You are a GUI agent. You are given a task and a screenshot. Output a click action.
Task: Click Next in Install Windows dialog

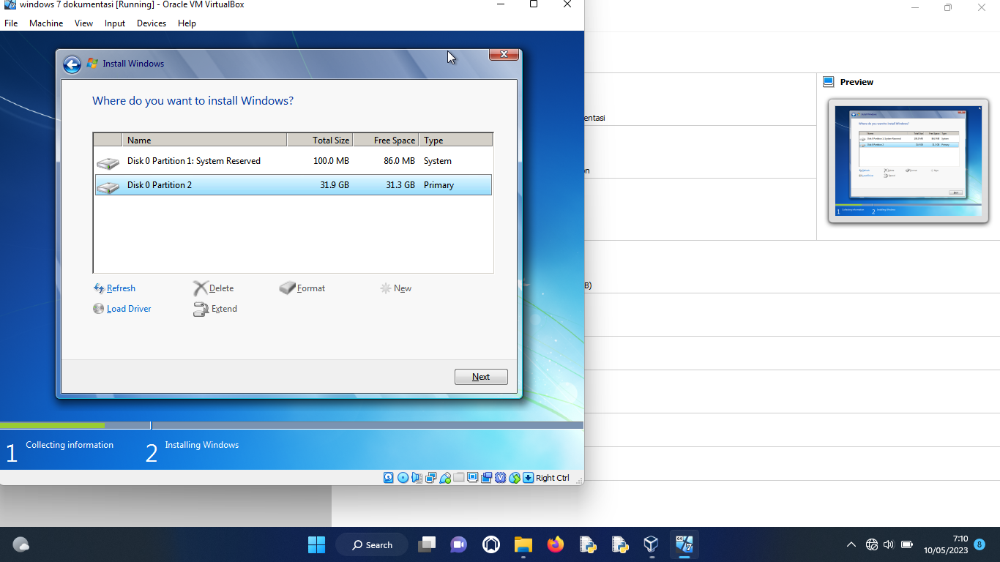coord(481,377)
